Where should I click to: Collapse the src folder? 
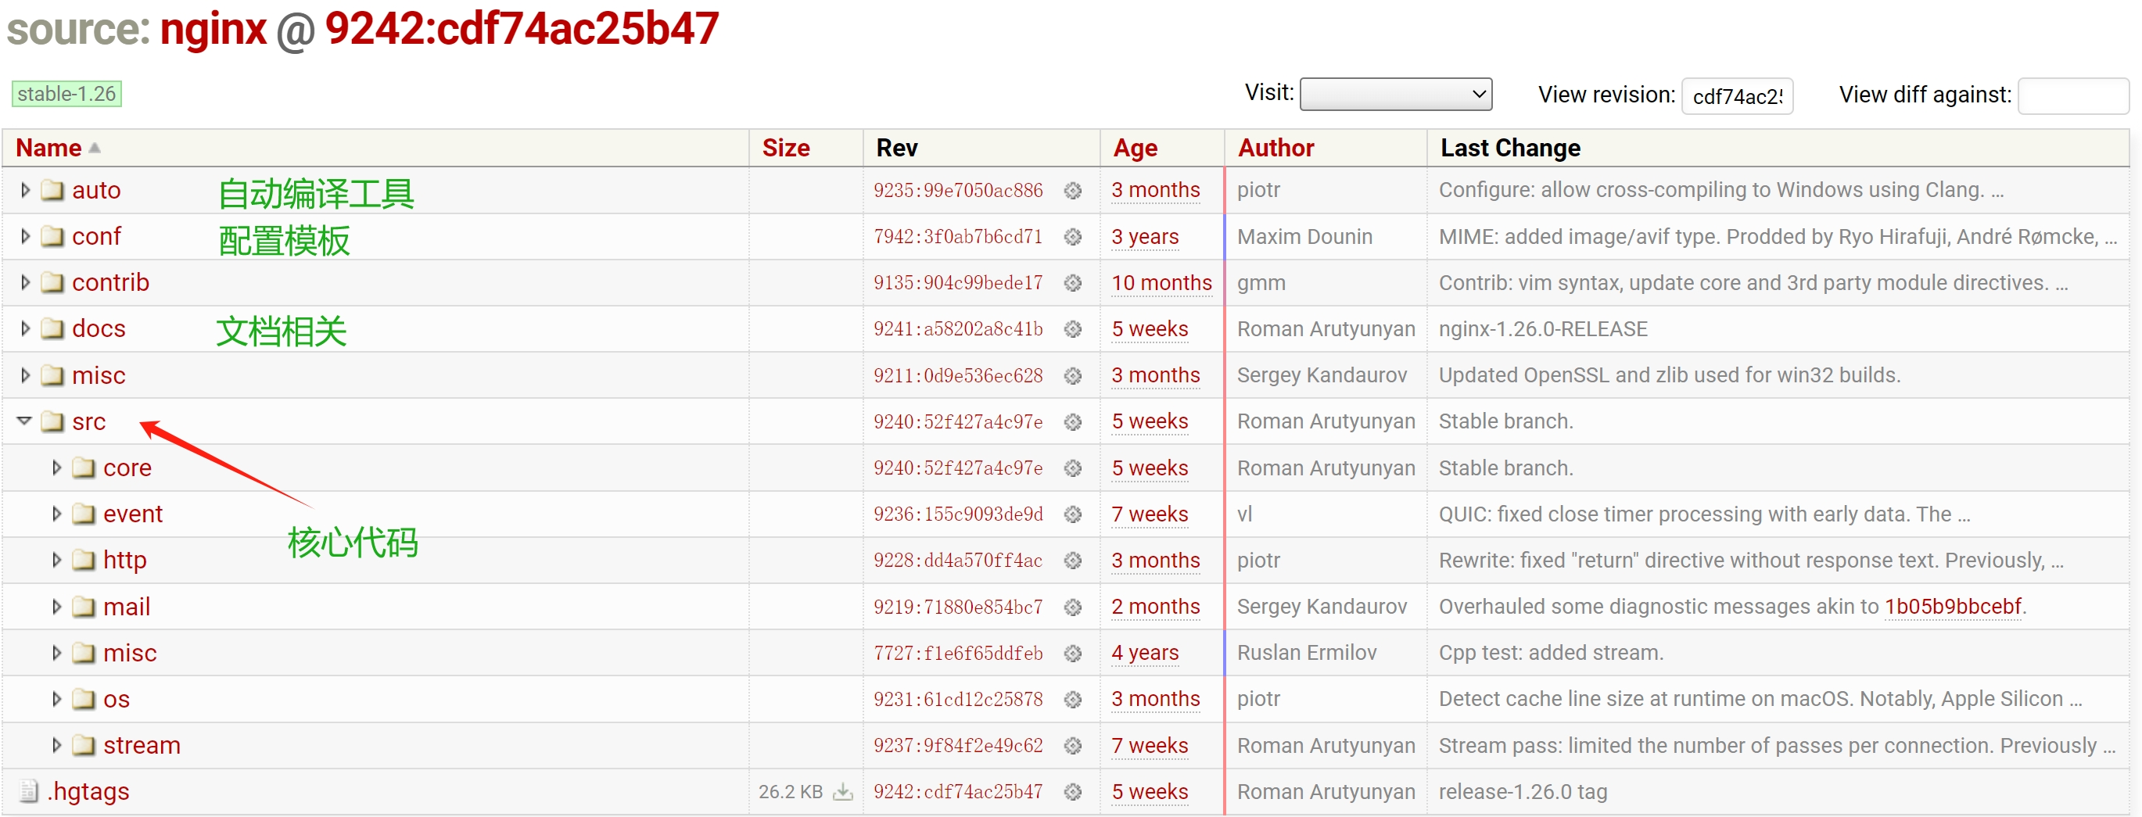24,421
